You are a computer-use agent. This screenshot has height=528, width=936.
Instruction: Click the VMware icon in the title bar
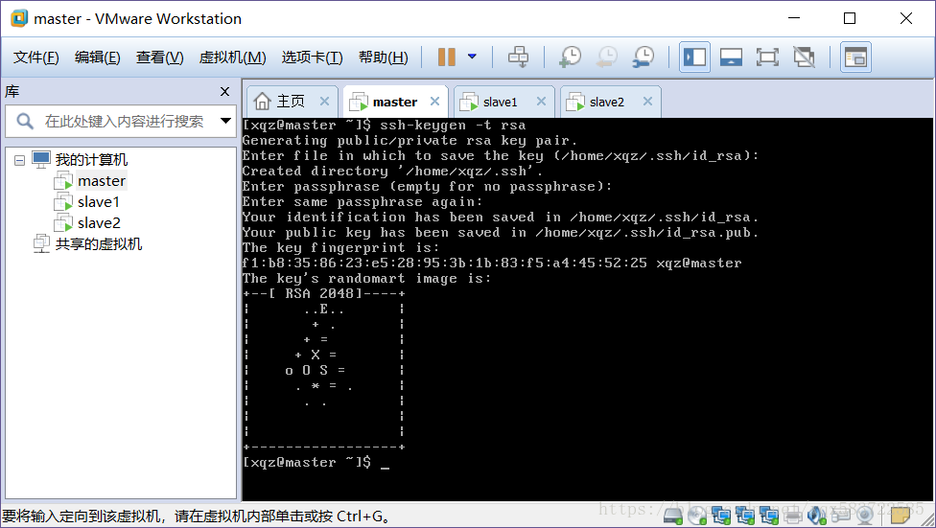(19, 18)
